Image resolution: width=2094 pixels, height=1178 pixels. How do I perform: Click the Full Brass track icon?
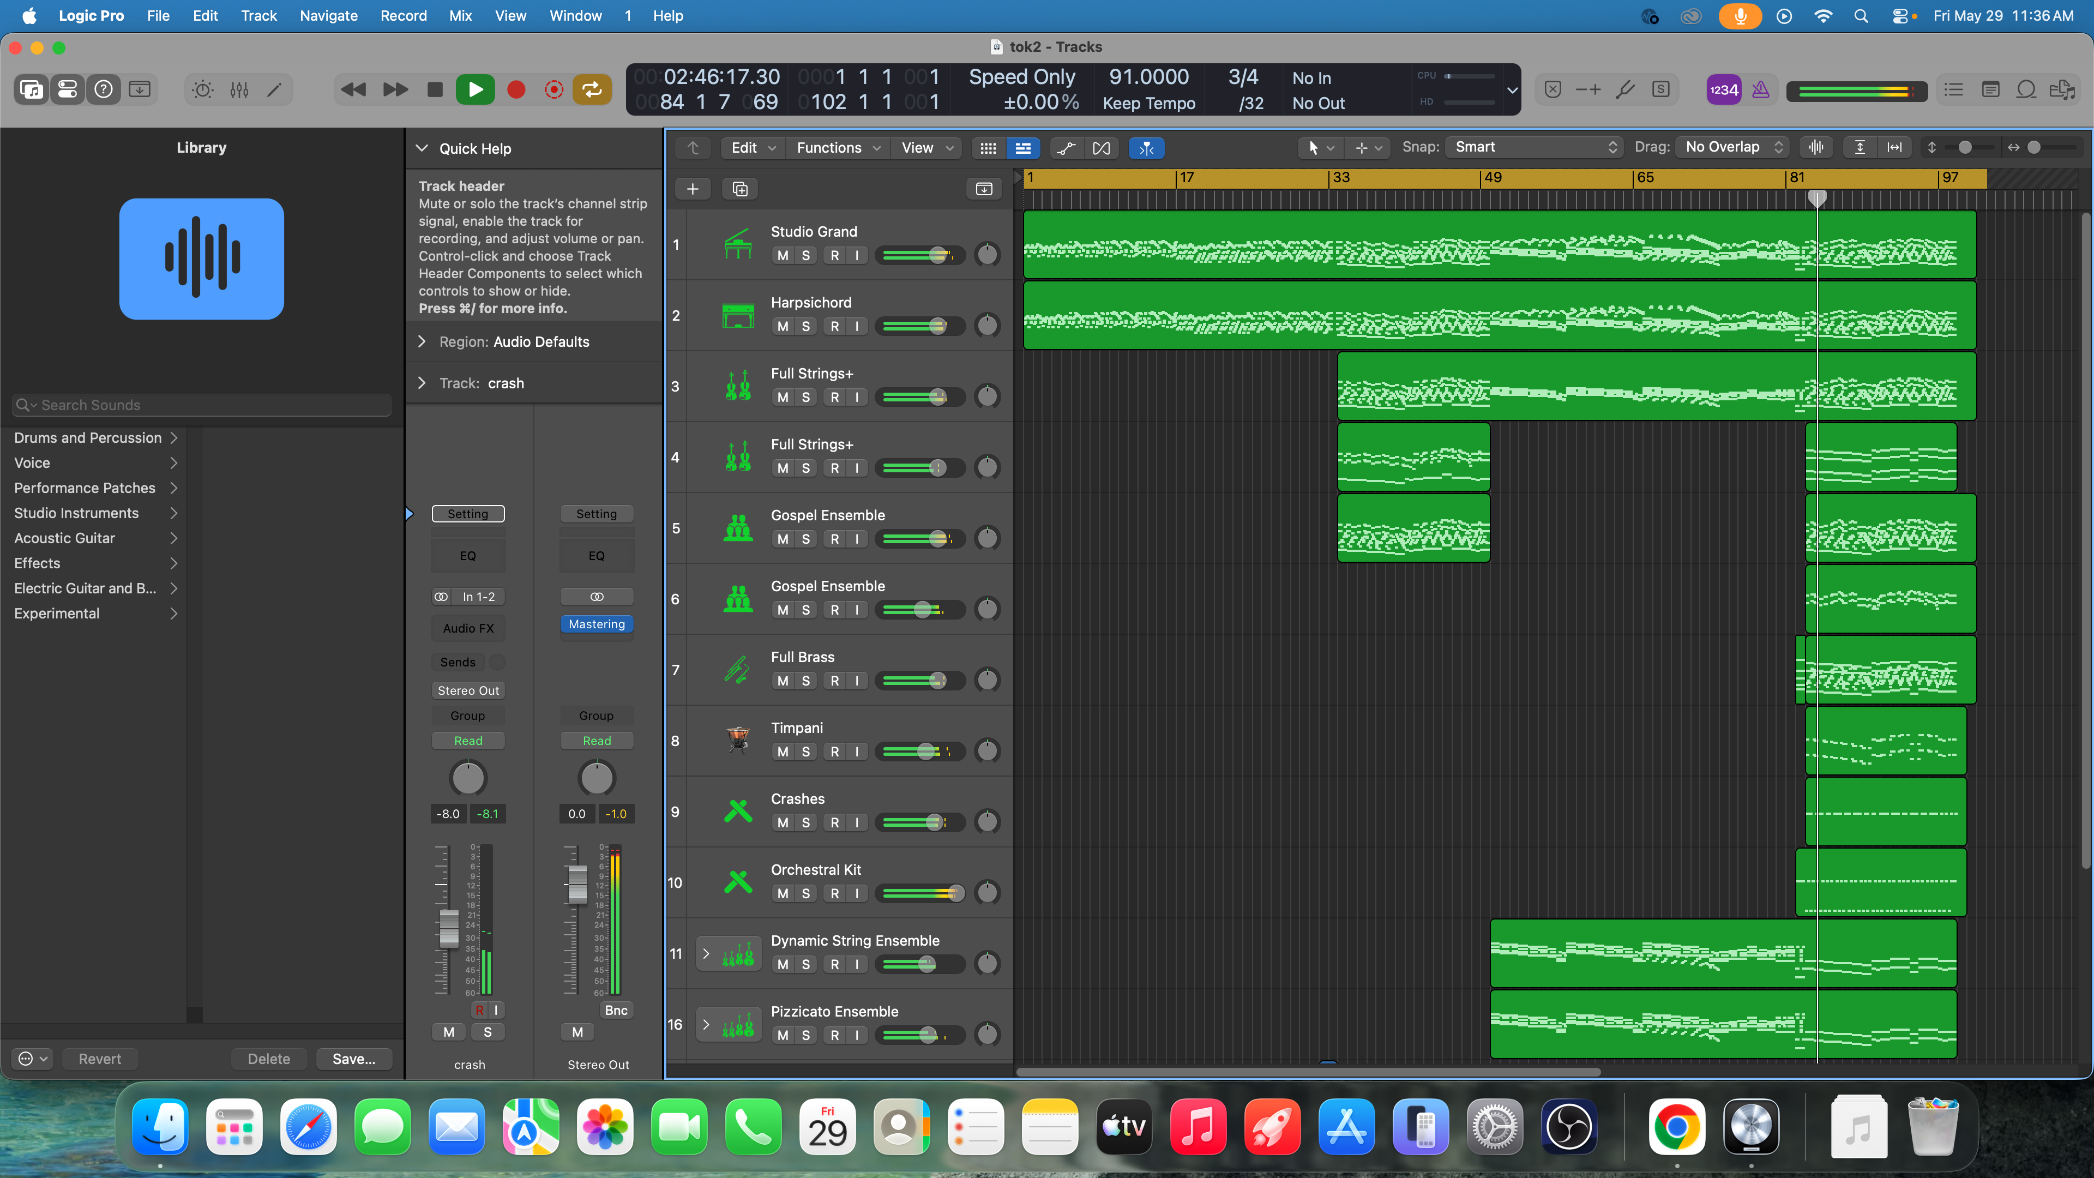[738, 669]
